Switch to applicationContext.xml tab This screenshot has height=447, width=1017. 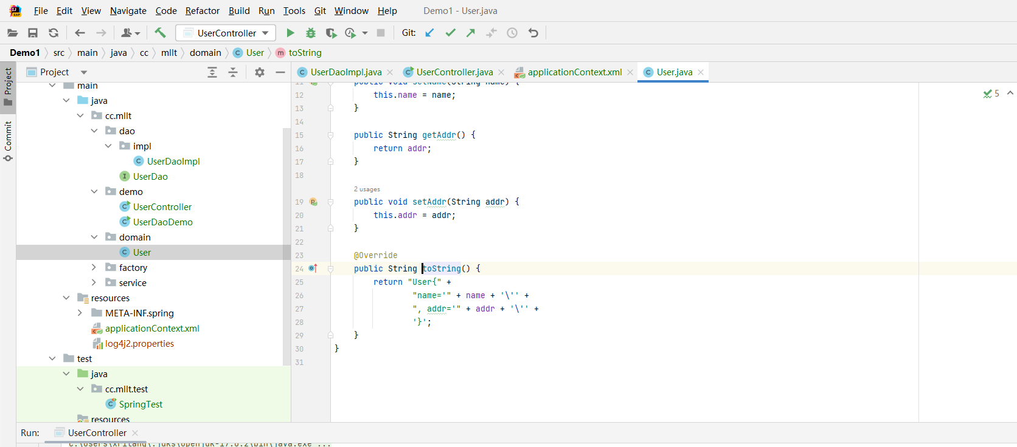click(575, 72)
